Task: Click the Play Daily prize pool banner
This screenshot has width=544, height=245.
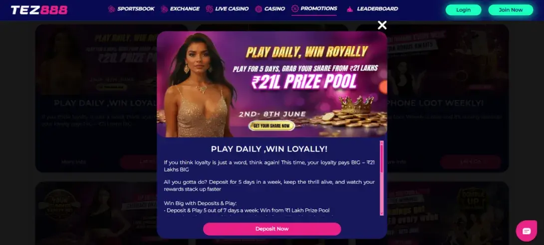Action: (x=272, y=84)
